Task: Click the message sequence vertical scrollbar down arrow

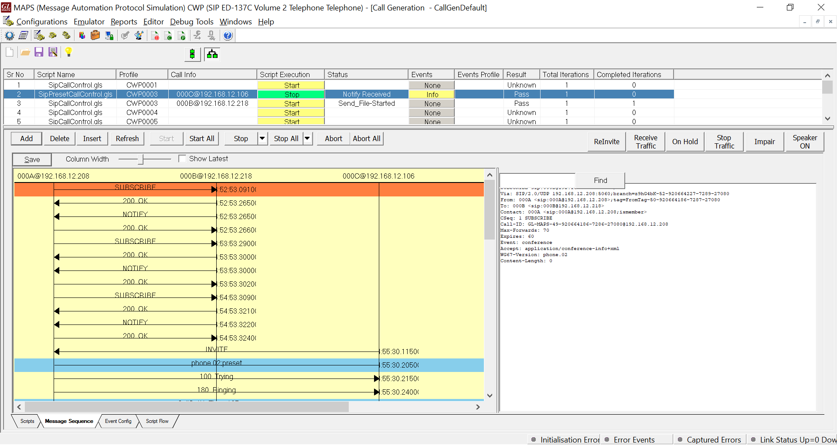Action: coord(490,395)
